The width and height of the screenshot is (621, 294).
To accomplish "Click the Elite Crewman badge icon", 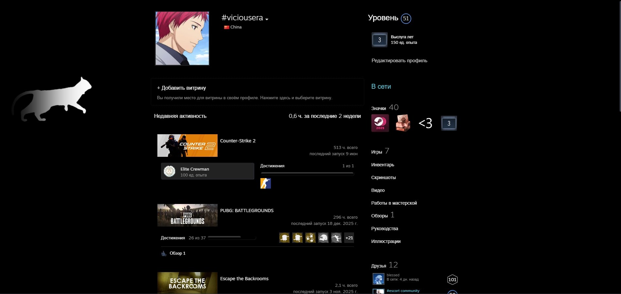I will point(169,171).
